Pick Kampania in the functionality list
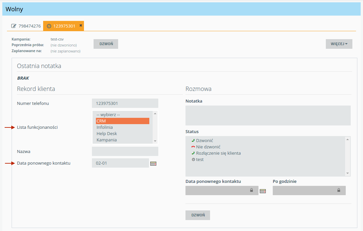 [122, 140]
